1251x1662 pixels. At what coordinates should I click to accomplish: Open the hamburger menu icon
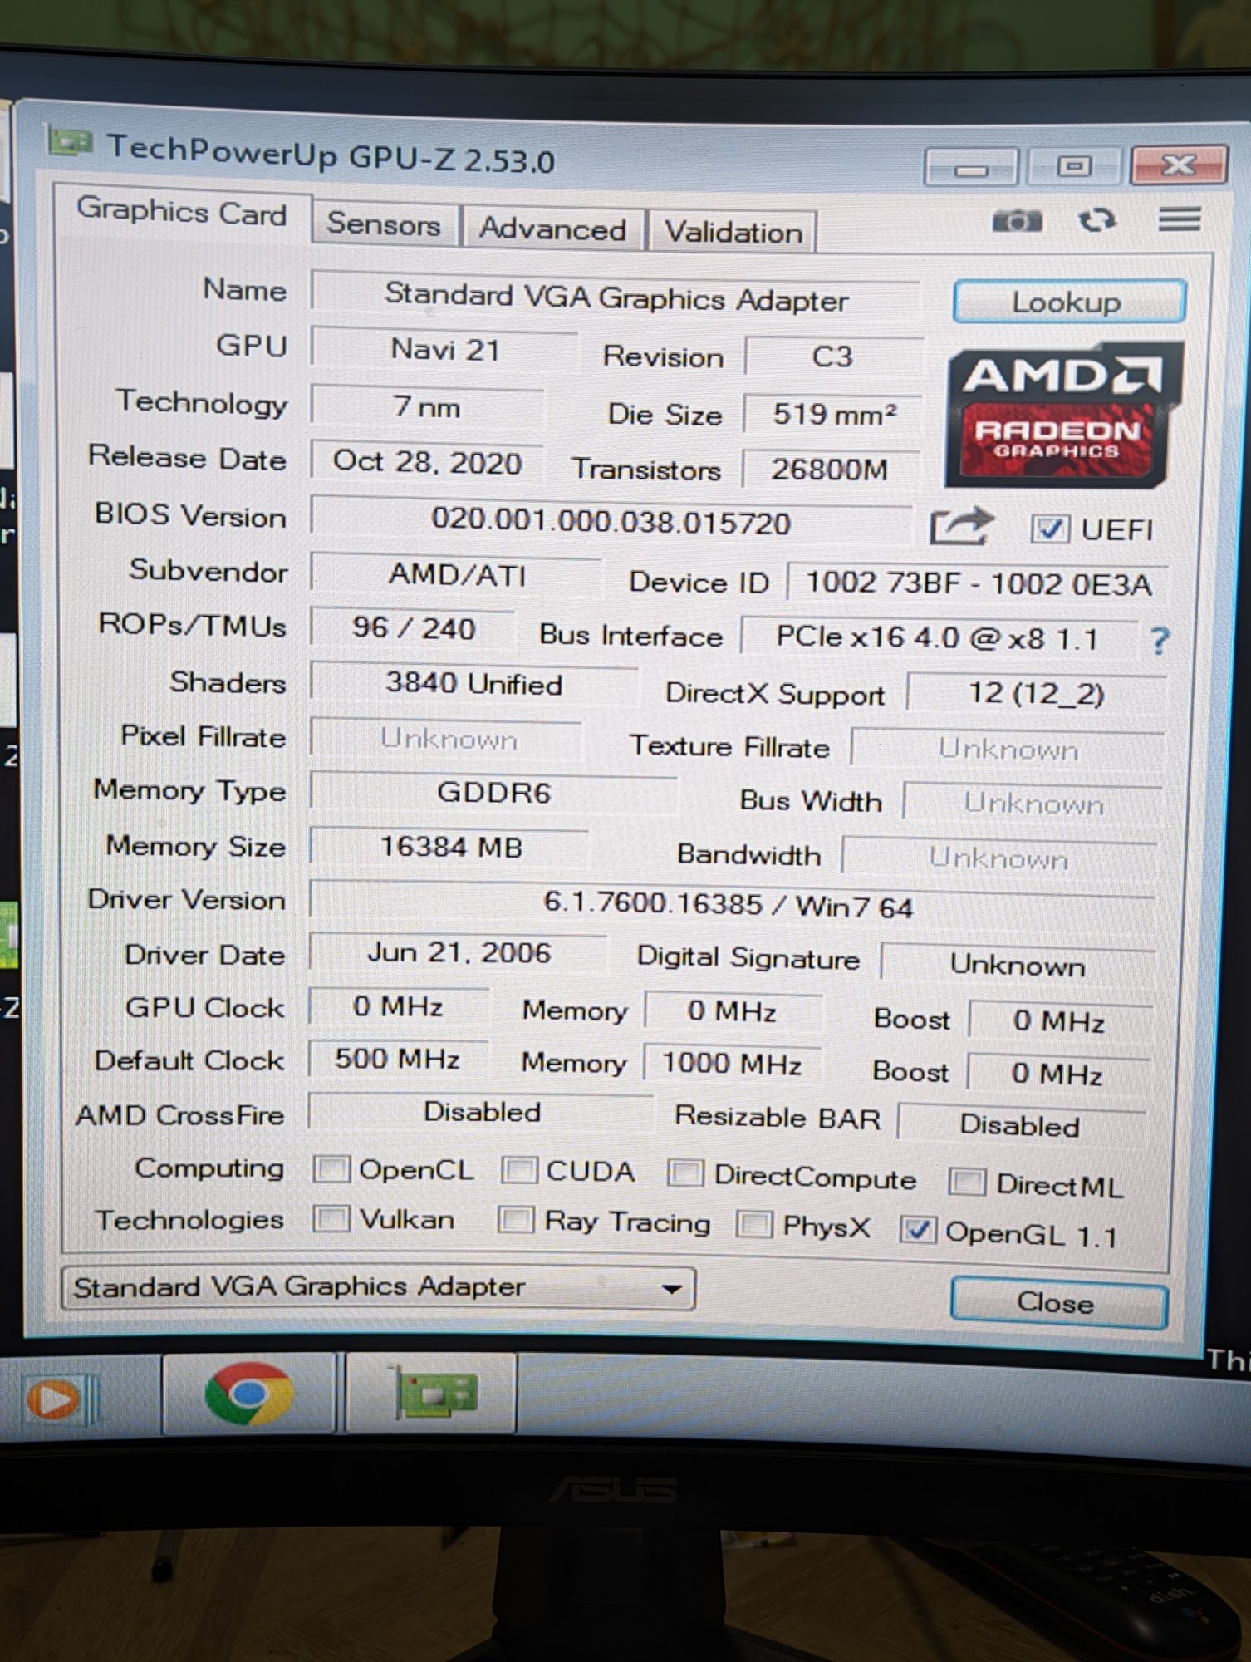tap(1180, 219)
